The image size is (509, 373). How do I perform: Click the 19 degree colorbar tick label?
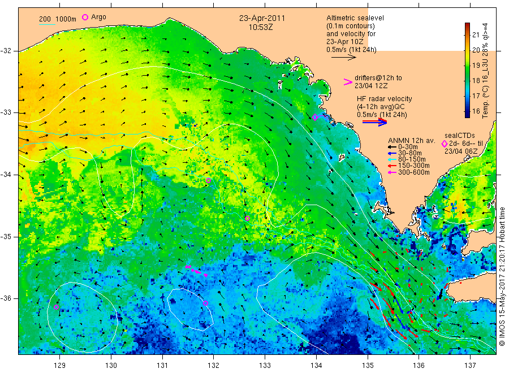476,65
